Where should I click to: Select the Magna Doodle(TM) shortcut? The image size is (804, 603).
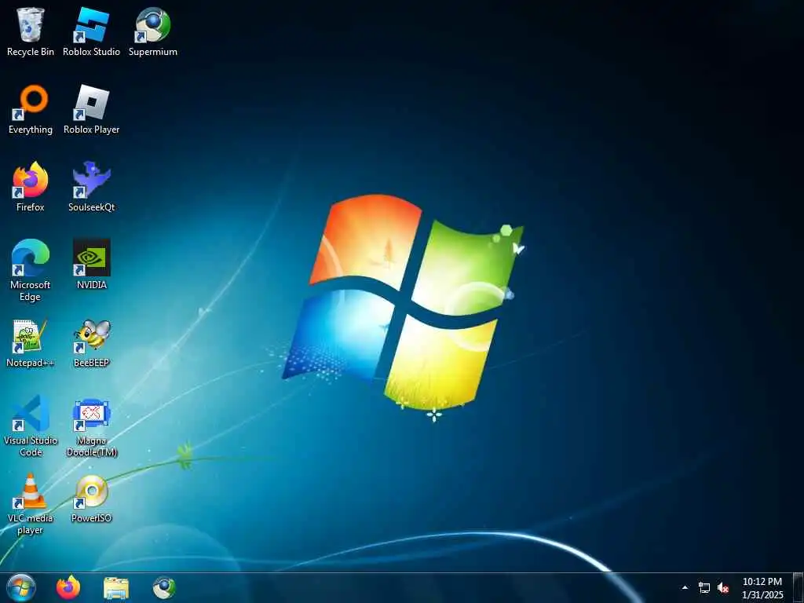click(91, 428)
